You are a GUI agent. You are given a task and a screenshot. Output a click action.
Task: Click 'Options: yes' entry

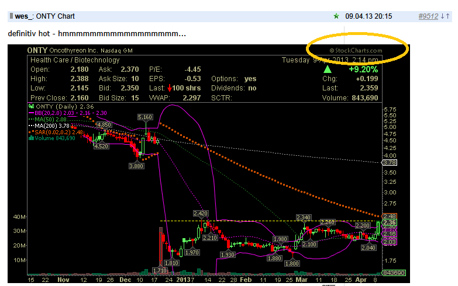point(233,79)
